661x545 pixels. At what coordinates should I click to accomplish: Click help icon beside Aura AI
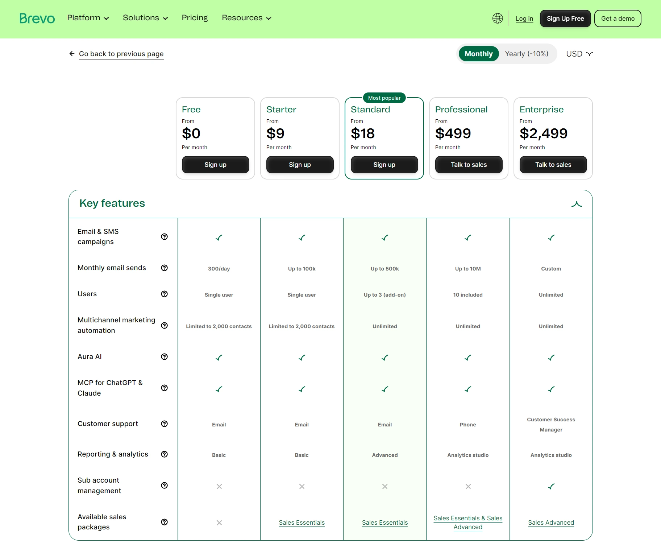pos(164,357)
